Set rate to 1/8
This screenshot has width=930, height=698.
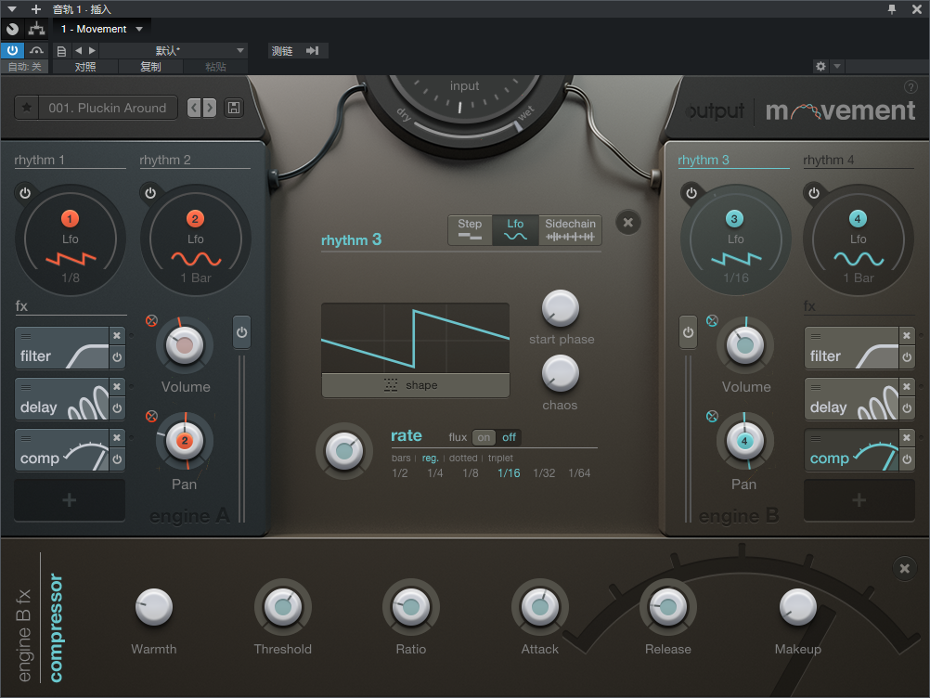point(471,473)
